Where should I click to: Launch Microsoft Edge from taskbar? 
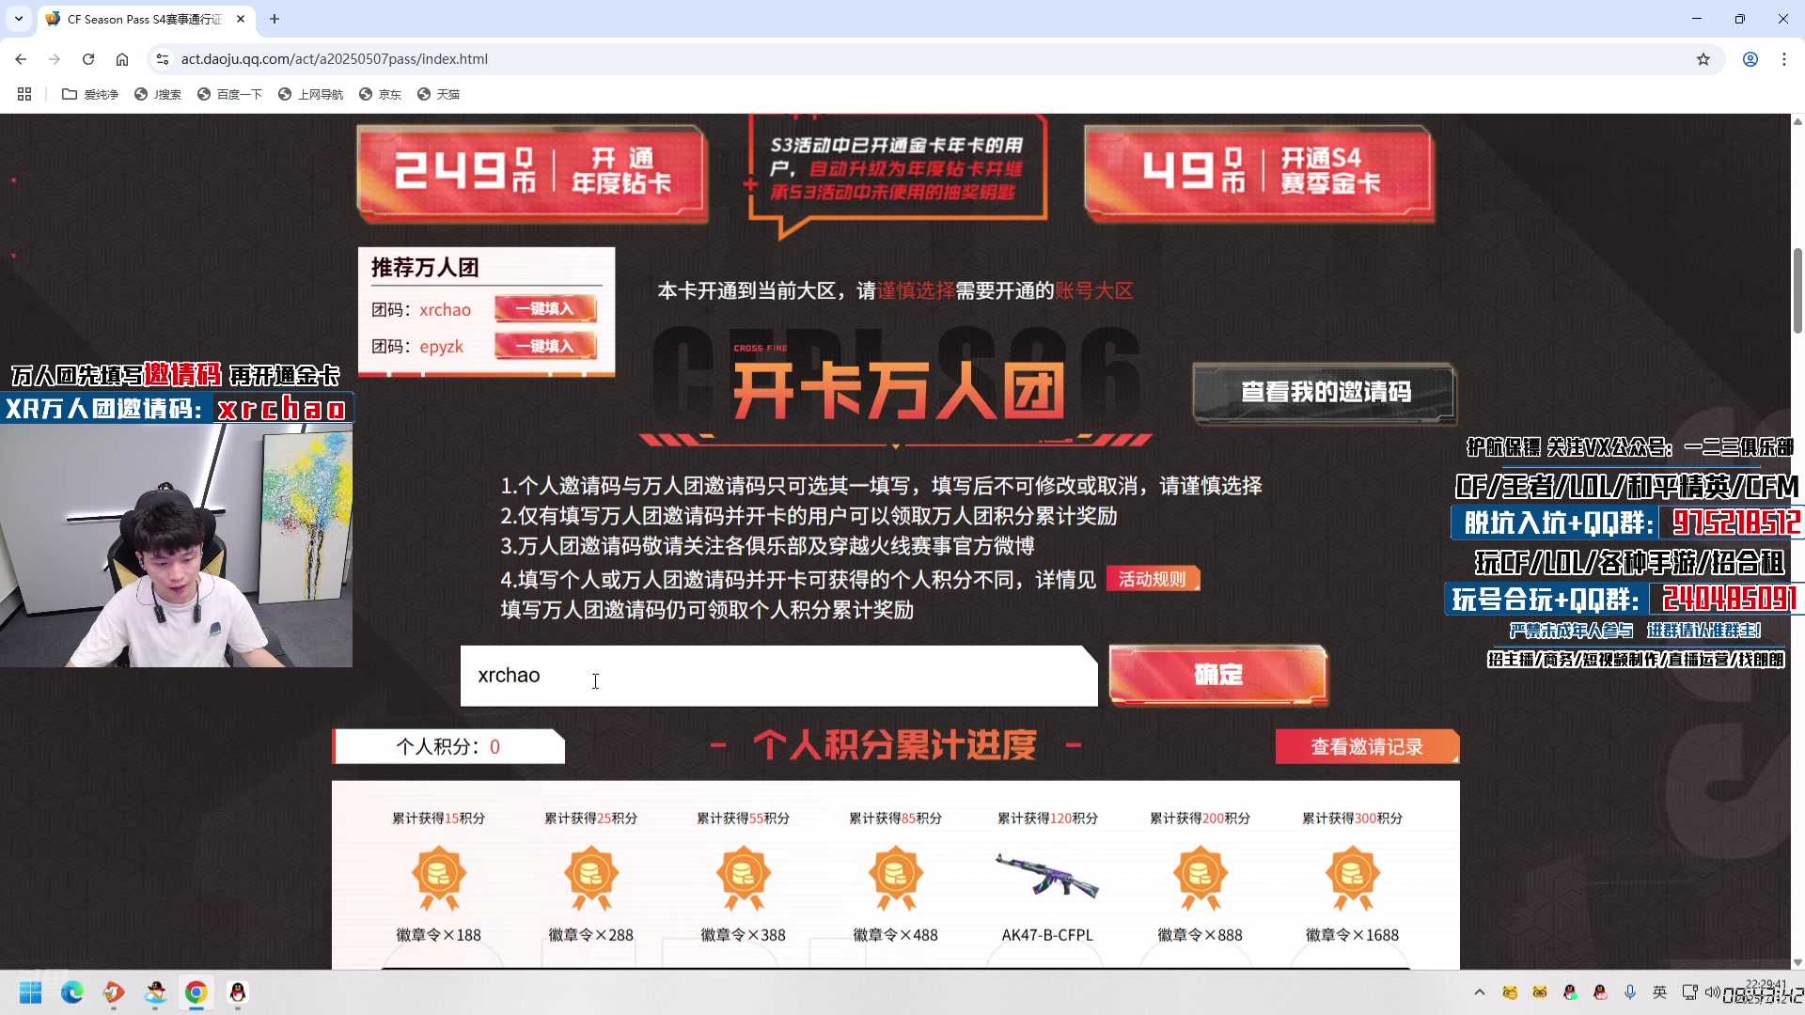click(x=72, y=992)
